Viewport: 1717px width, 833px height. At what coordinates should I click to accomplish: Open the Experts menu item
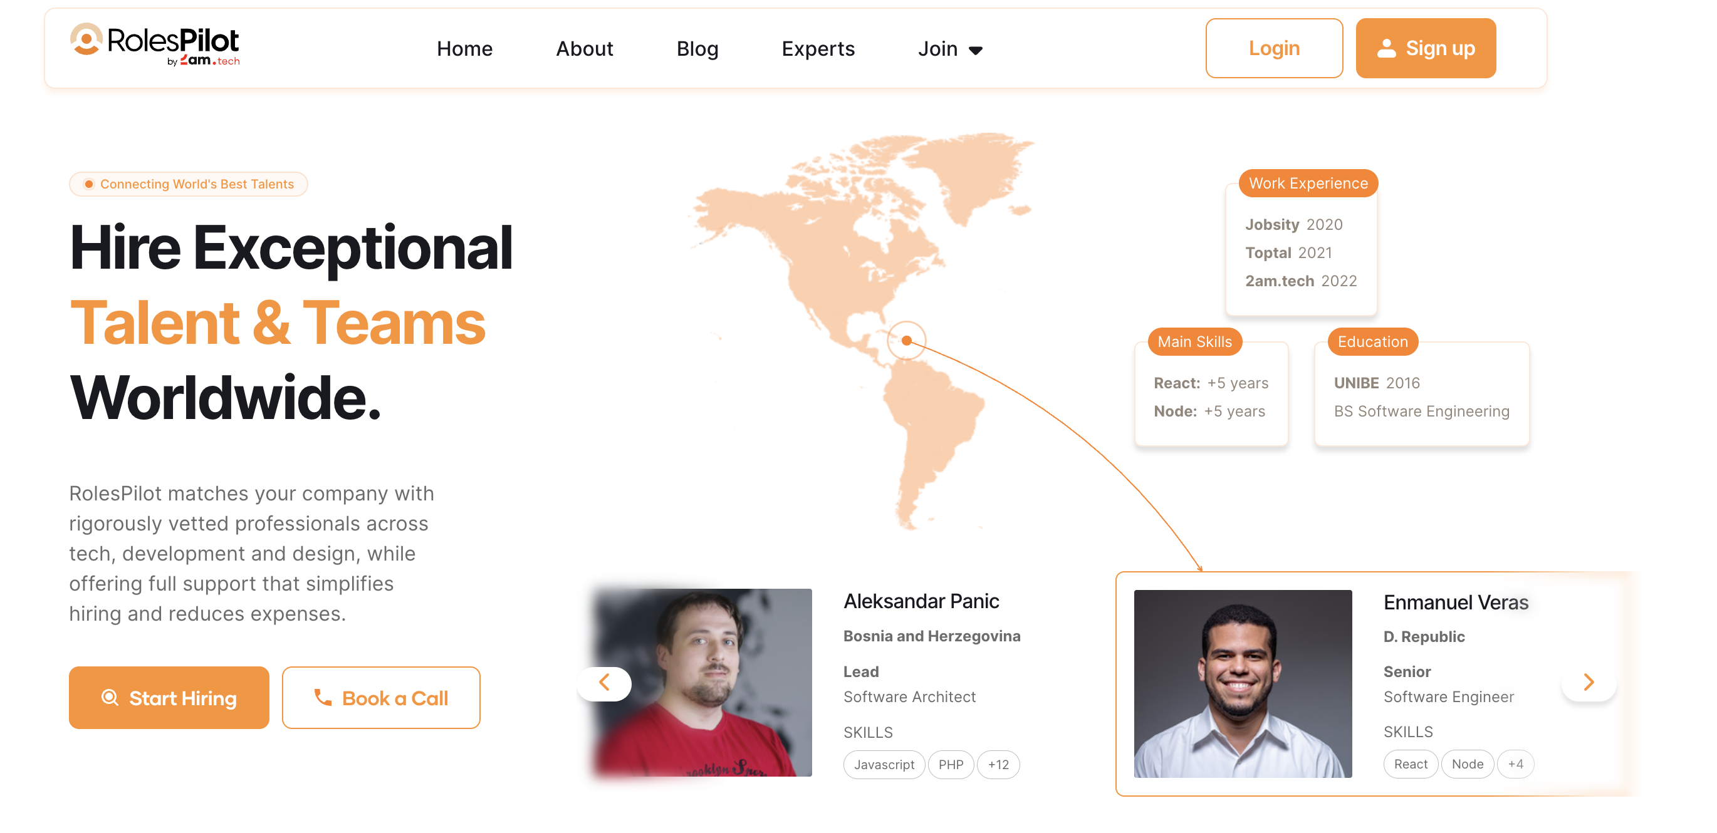point(818,49)
